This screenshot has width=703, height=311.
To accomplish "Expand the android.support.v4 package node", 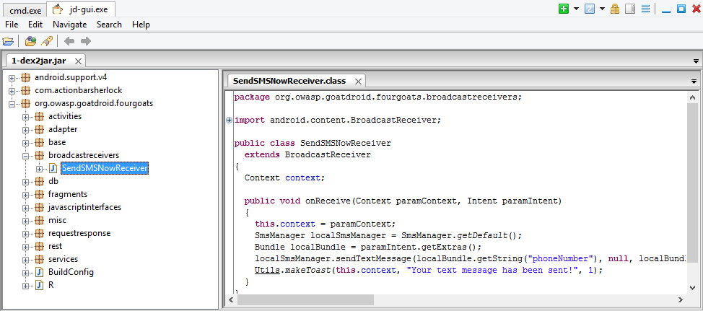I will (x=12, y=77).
